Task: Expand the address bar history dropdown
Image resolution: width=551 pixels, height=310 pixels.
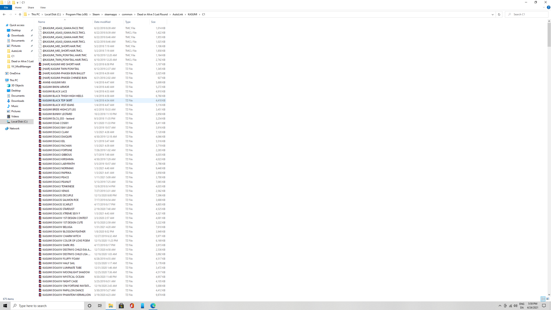Action: pyautogui.click(x=493, y=14)
